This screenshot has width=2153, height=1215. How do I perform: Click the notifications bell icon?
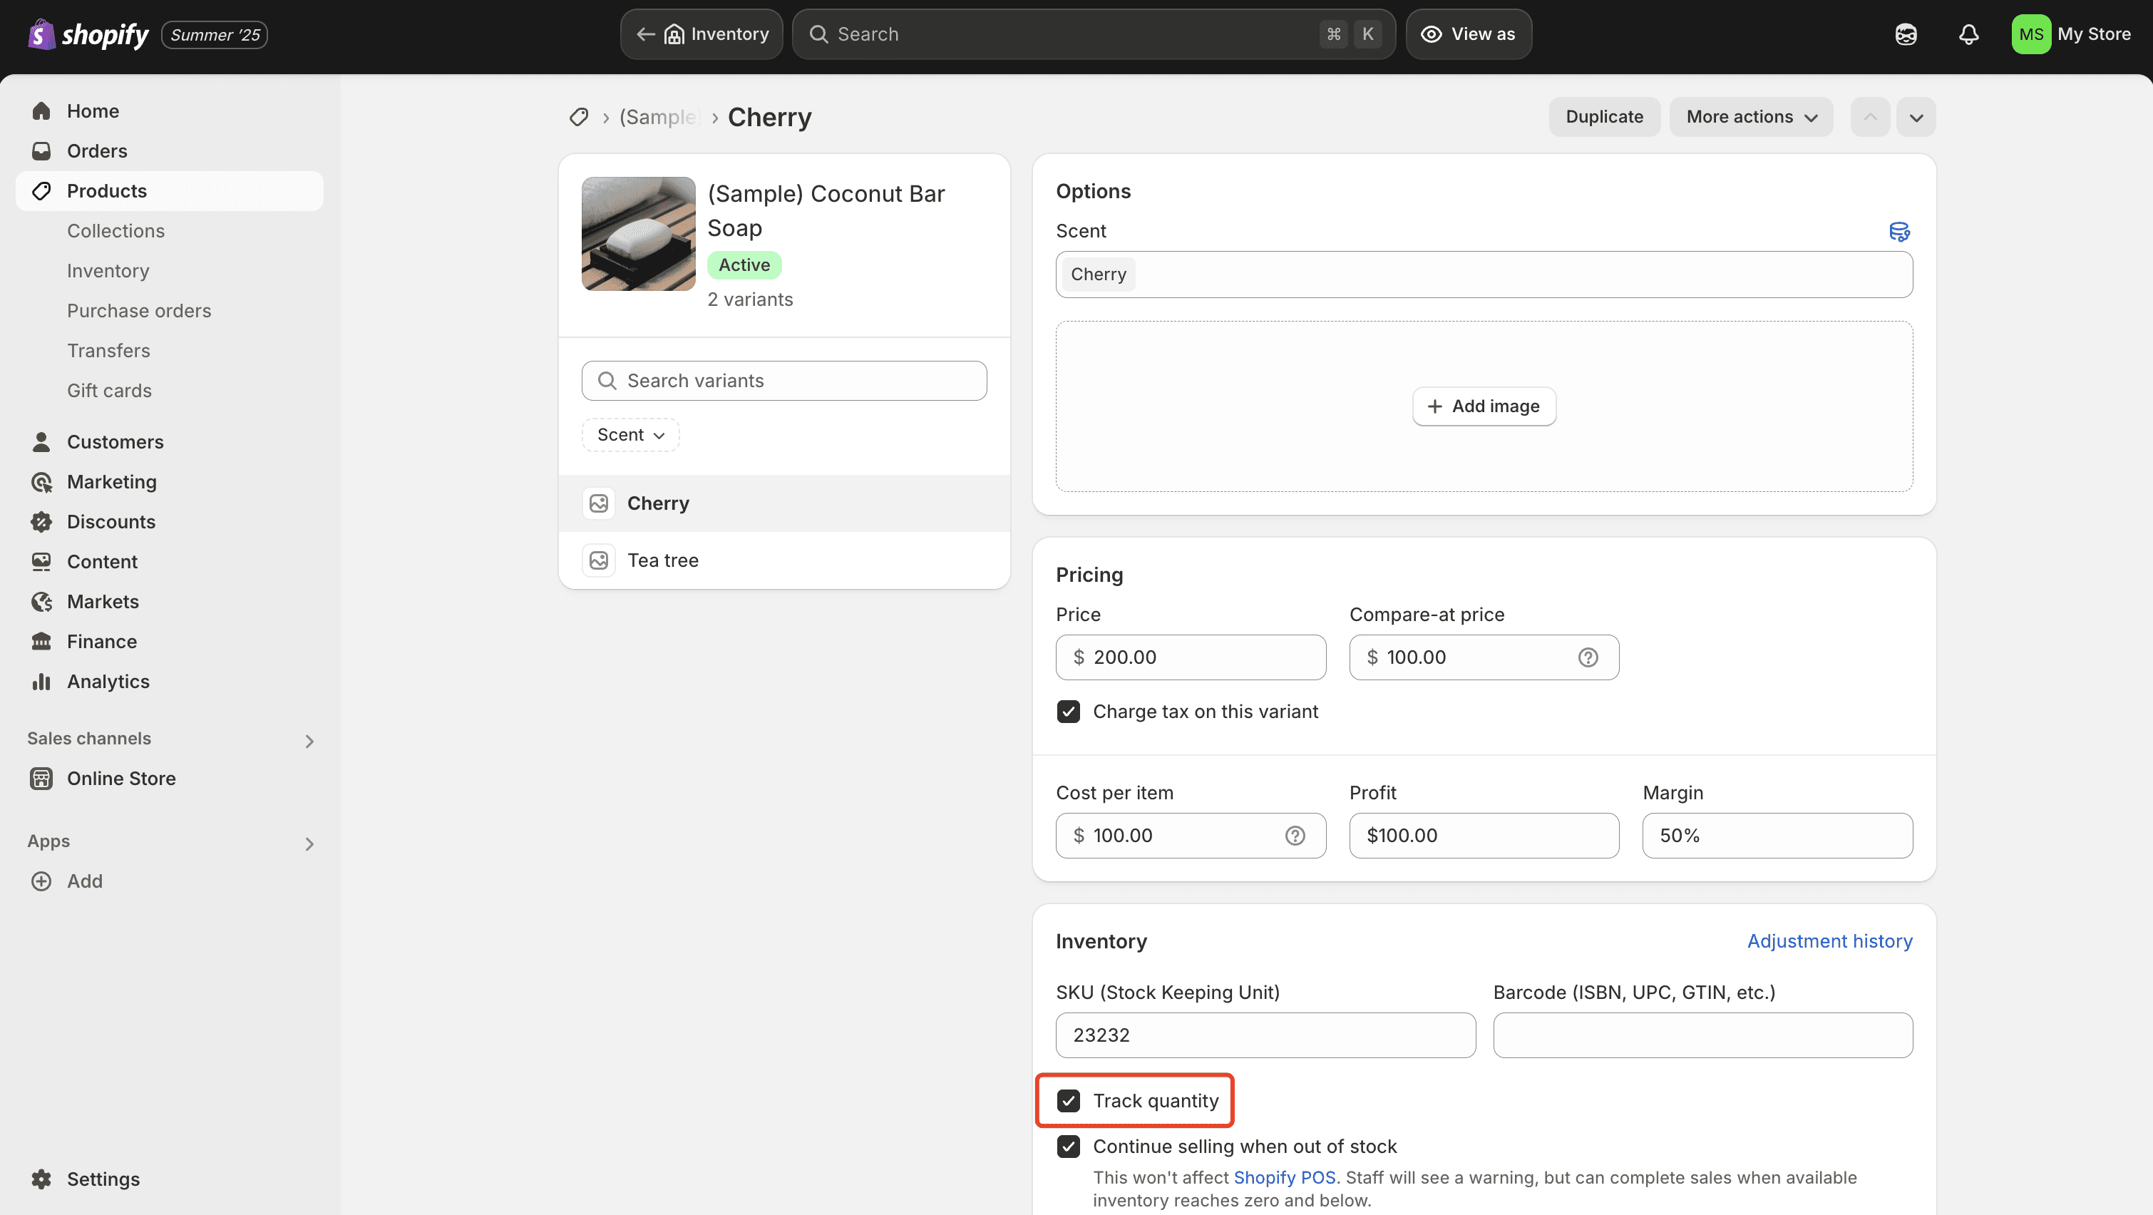[x=1968, y=34]
